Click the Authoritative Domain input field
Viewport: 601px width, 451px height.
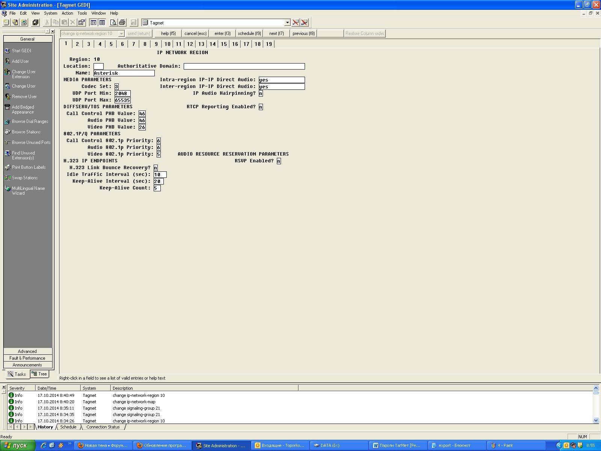tap(244, 66)
